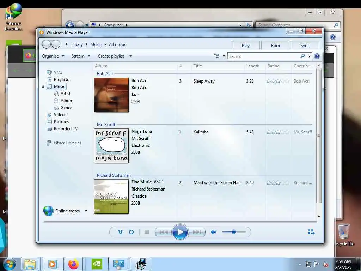Viewport: 361px width, 271px height.
Task: Open the view options dropdown arrow
Action: click(224, 56)
